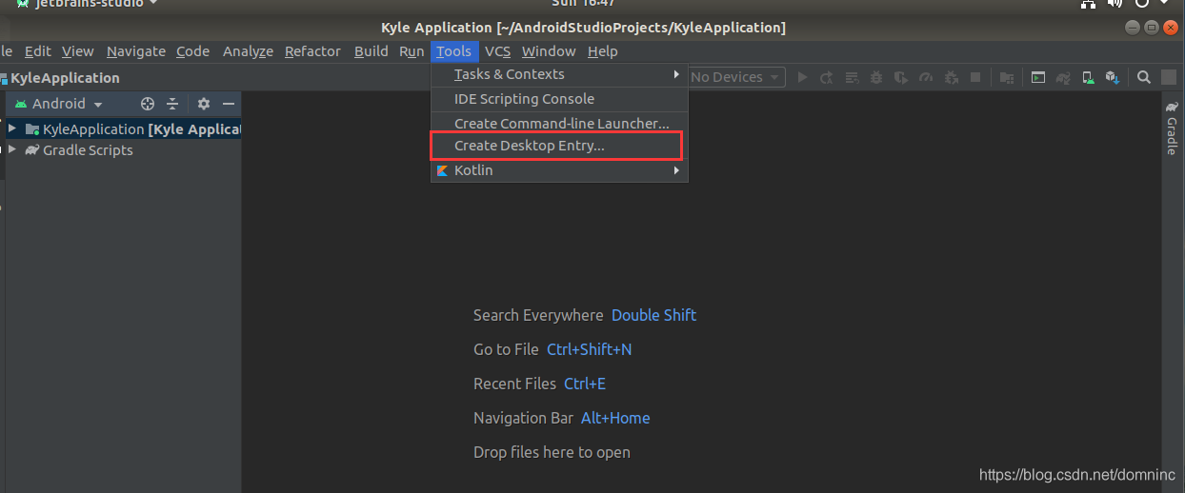This screenshot has width=1185, height=493.
Task: Click the network icon in system tray
Action: pos(1090,4)
